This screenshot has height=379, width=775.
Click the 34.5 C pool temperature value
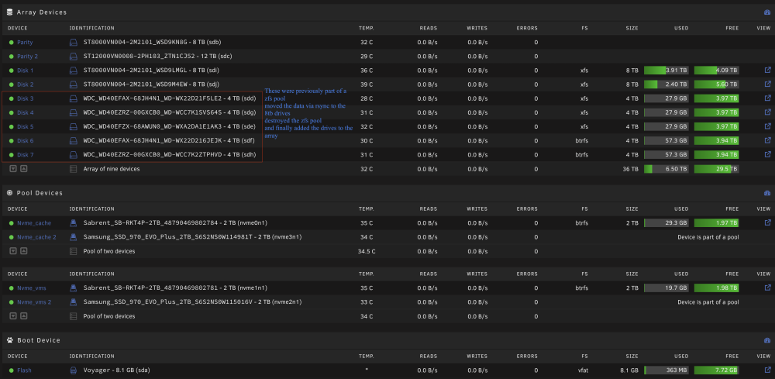(367, 251)
